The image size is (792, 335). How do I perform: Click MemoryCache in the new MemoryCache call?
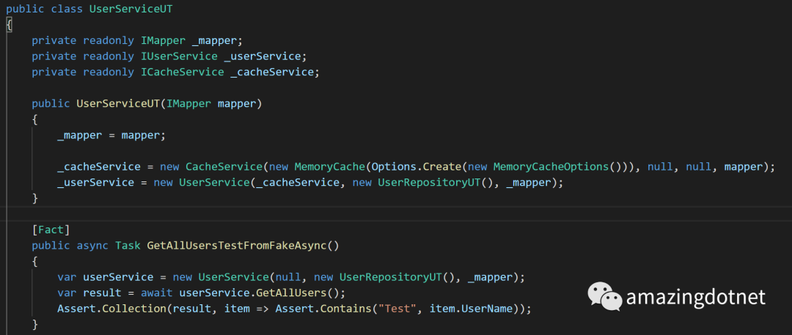click(330, 166)
